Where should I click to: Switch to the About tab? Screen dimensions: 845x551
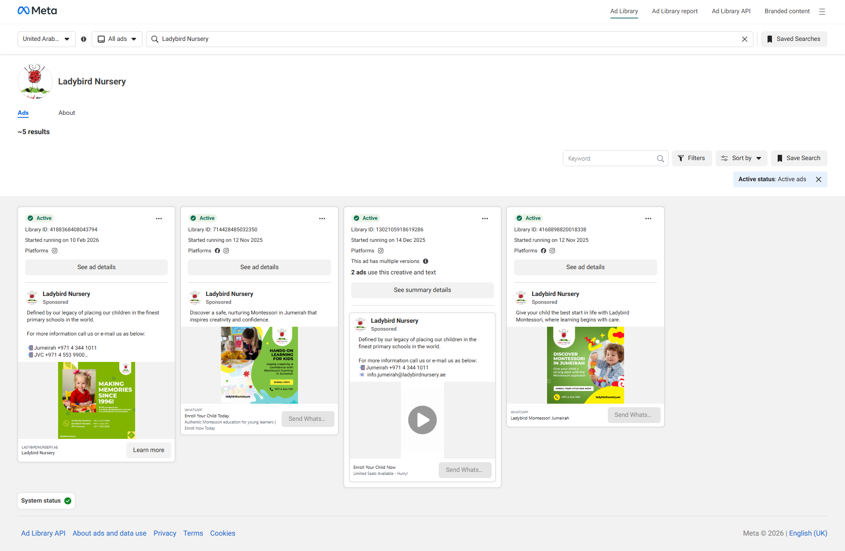[67, 113]
